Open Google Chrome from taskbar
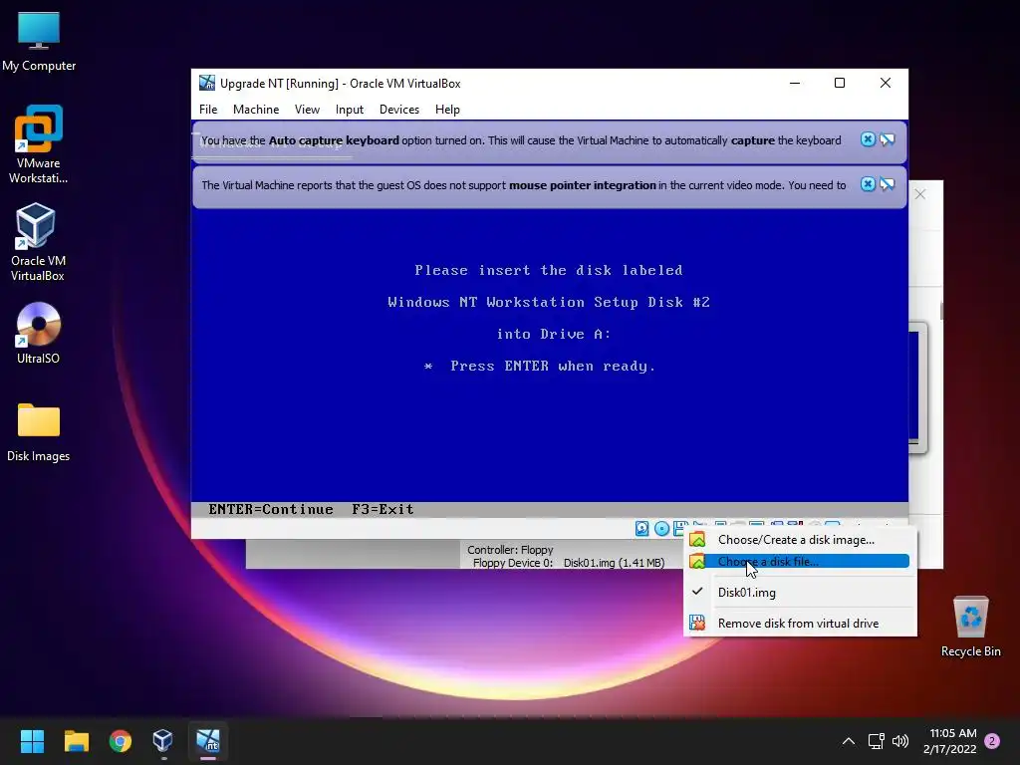The image size is (1020, 765). pyautogui.click(x=121, y=741)
